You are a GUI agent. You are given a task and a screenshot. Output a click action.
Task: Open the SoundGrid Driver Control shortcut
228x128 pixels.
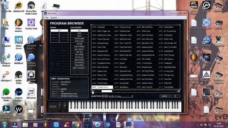point(31,43)
